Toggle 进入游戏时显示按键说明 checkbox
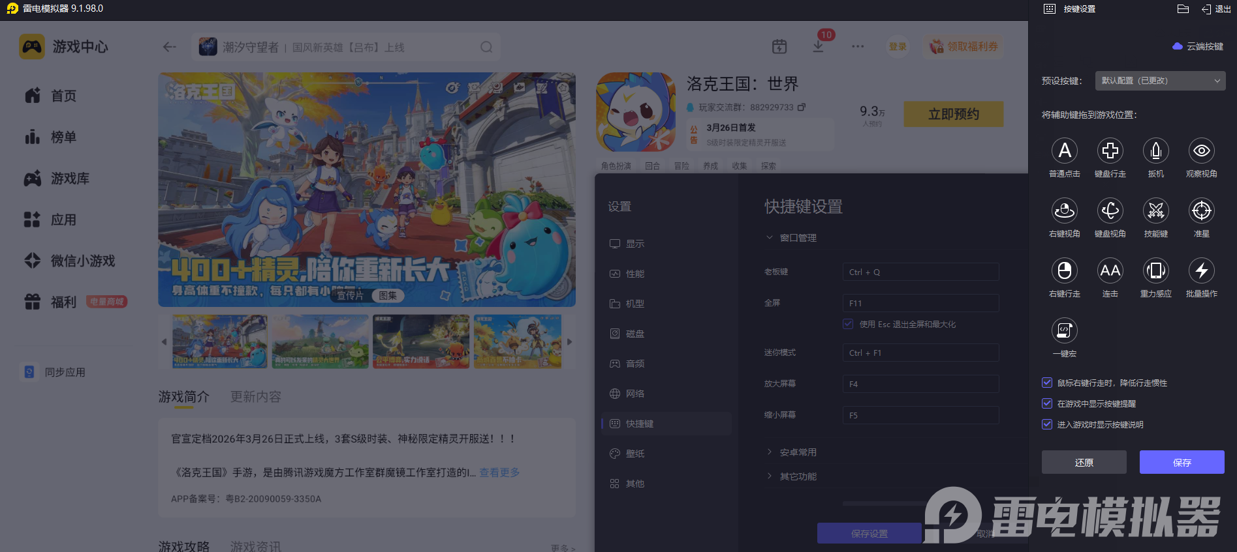 tap(1047, 425)
